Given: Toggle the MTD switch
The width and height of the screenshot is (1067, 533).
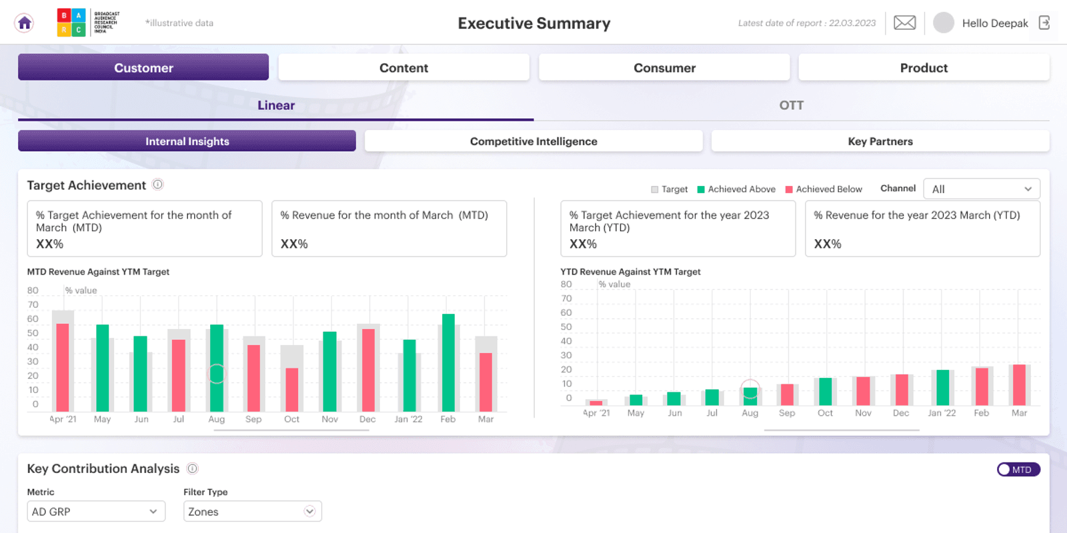Looking at the screenshot, I should (x=1018, y=470).
